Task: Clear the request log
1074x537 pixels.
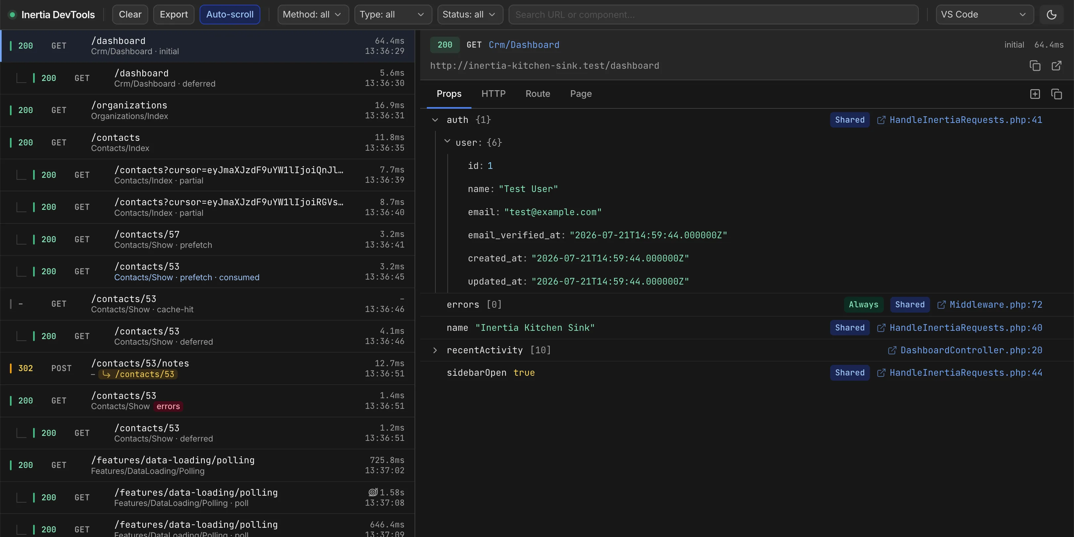Action: click(130, 15)
